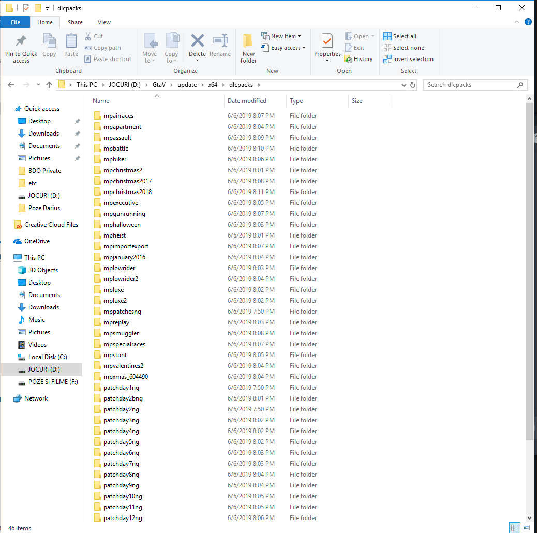This screenshot has width=537, height=533.
Task: Switch to Details view icon
Action: 515,527
